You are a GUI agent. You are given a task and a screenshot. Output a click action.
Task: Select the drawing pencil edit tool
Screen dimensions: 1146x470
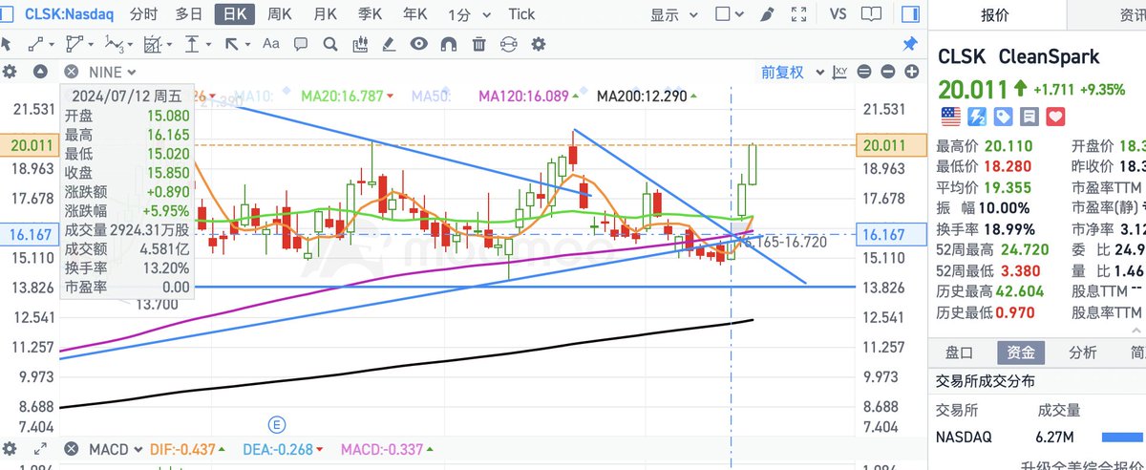(x=390, y=44)
